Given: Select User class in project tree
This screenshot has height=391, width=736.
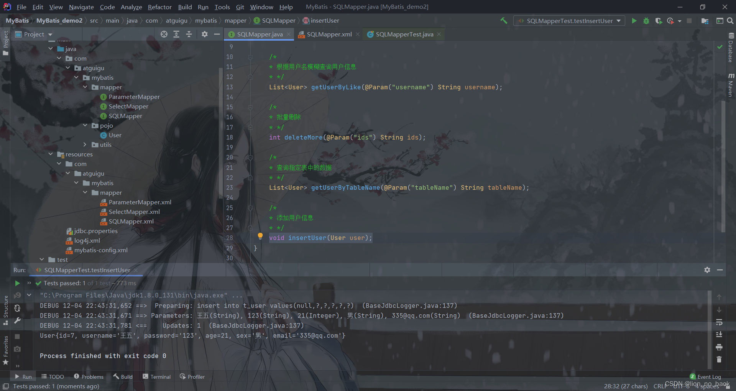Looking at the screenshot, I should (x=115, y=135).
